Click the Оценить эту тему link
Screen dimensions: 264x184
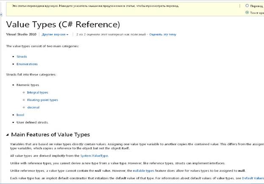click(163, 34)
